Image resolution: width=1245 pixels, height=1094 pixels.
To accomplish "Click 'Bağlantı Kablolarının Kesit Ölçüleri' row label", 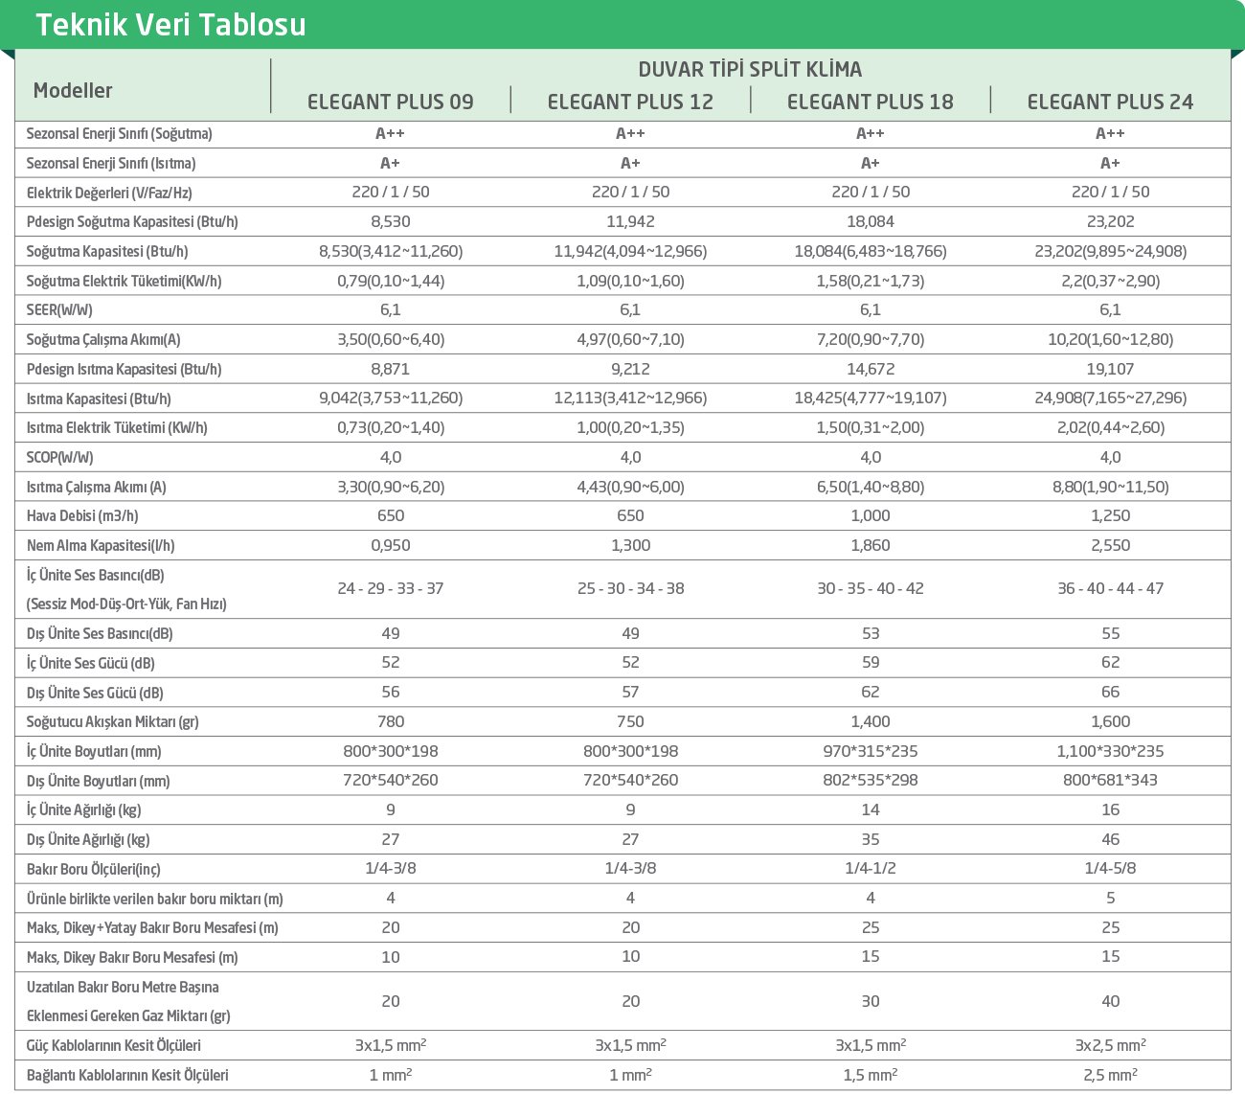I will [x=127, y=1076].
